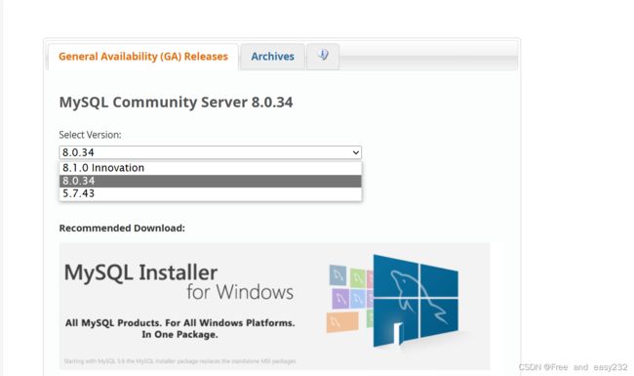Choose 8.1.0 Innovation from the version list
The image size is (634, 376).
pos(211,168)
